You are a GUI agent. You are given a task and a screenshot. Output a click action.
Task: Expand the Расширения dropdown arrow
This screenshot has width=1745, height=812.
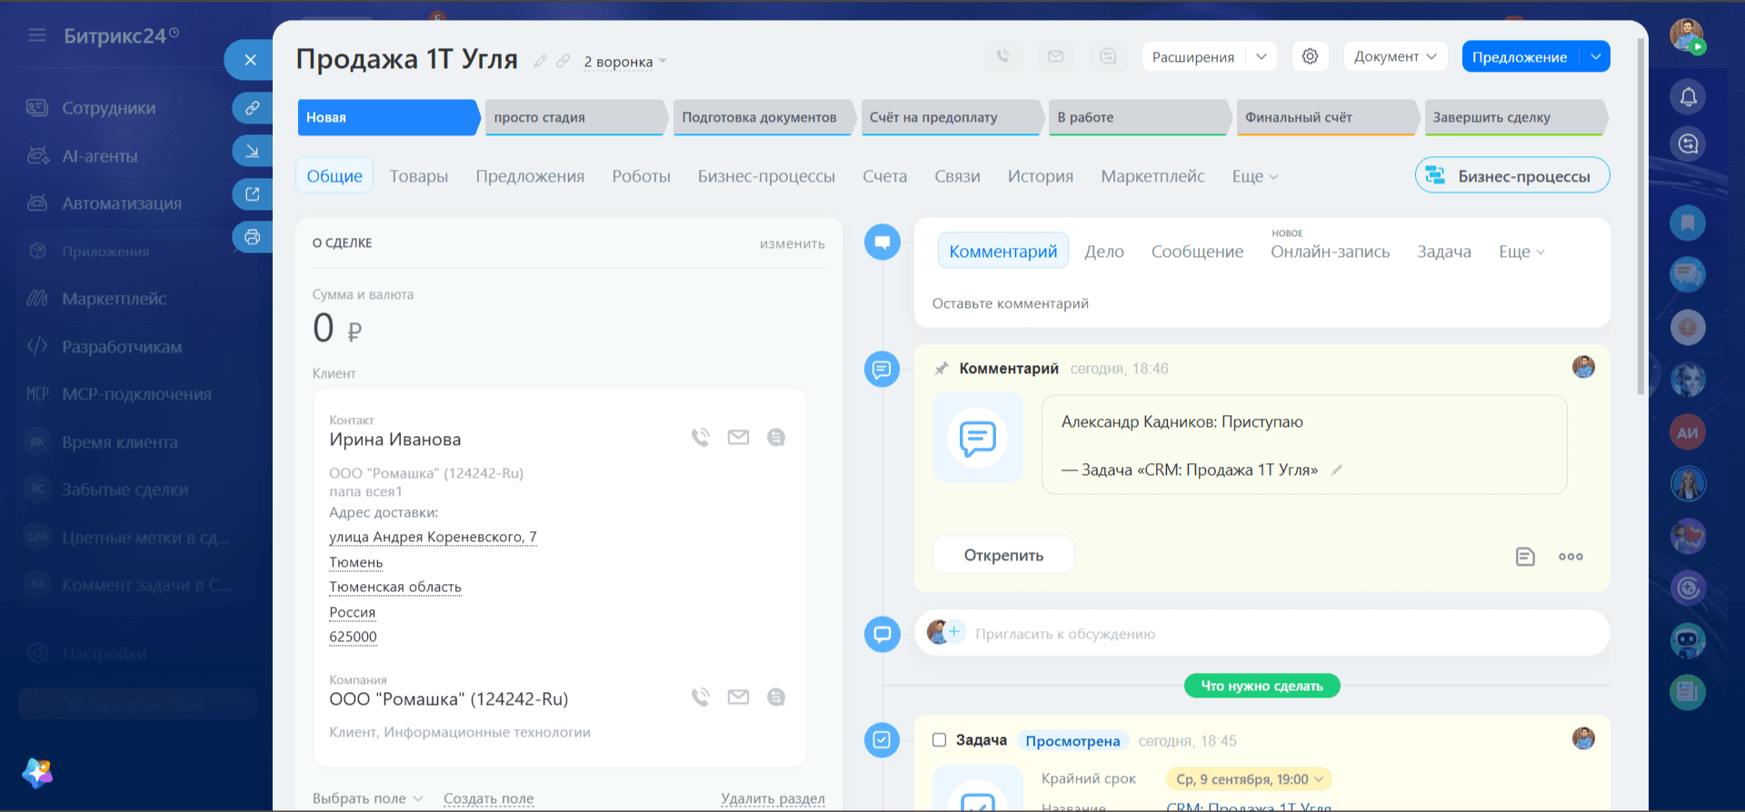coord(1261,56)
